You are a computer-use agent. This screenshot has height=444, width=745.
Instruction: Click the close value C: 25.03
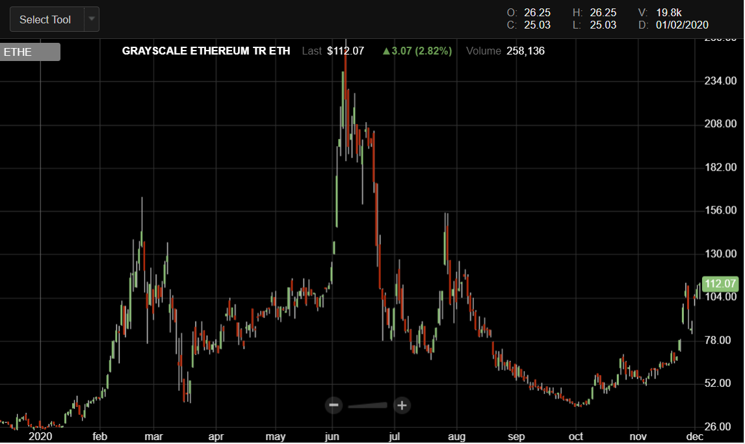(x=529, y=25)
